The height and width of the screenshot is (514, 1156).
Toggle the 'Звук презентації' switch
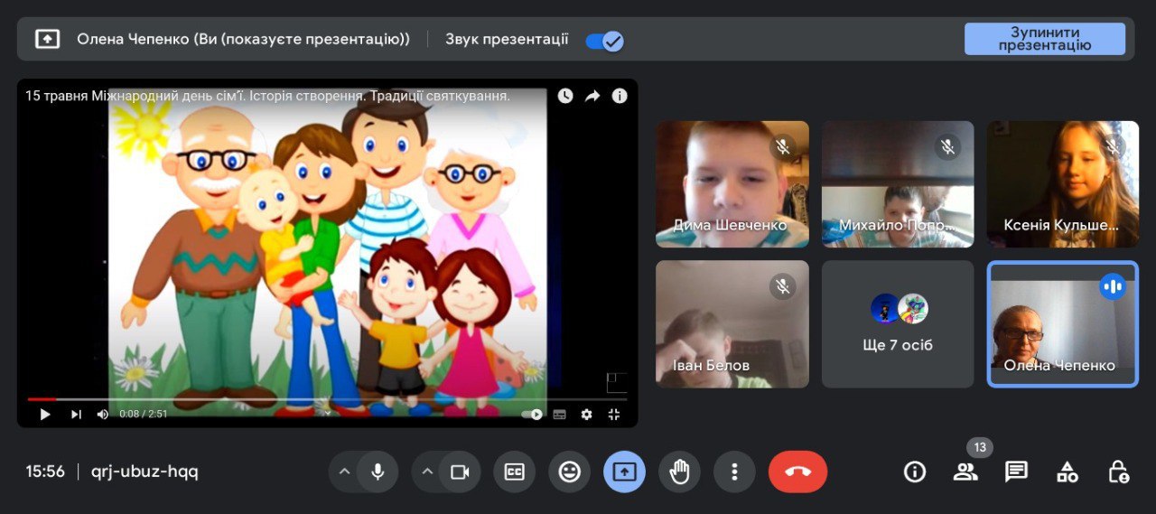604,41
